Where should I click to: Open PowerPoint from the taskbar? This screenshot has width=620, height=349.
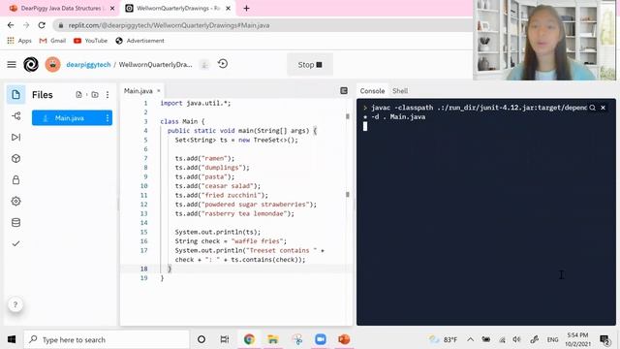(x=344, y=339)
